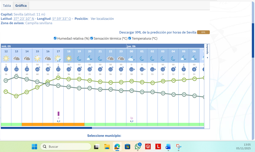Click the wind speed 40 badge at hour 15
The image size is (255, 152).
[x=37, y=69]
